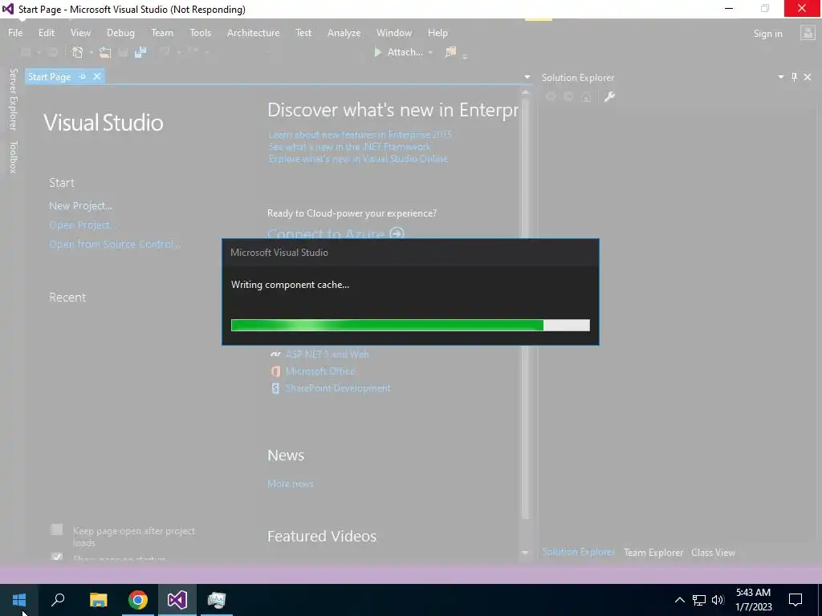Open taskbar Search
This screenshot has width=822, height=616.
point(58,600)
